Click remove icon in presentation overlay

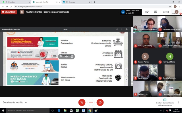point(72,56)
